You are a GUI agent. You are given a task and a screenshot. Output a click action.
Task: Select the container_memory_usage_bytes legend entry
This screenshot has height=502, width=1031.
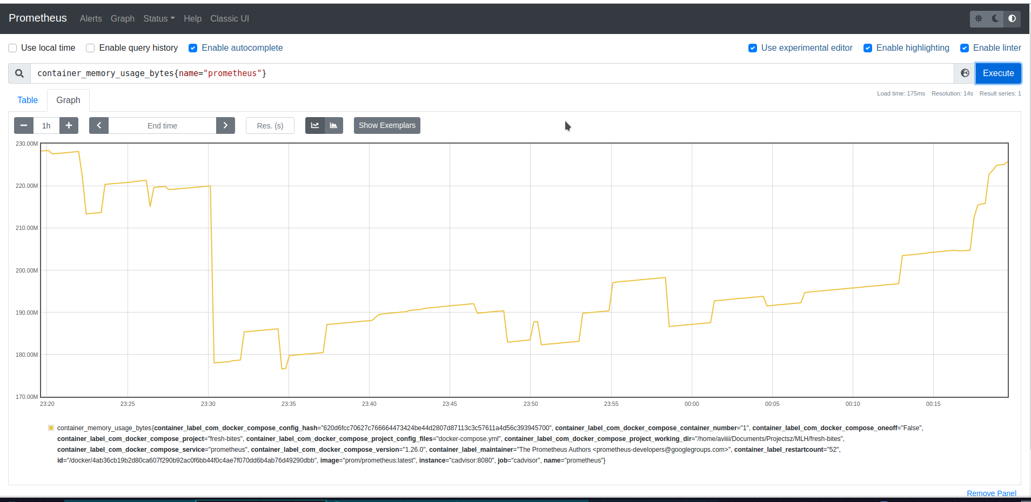pos(490,444)
